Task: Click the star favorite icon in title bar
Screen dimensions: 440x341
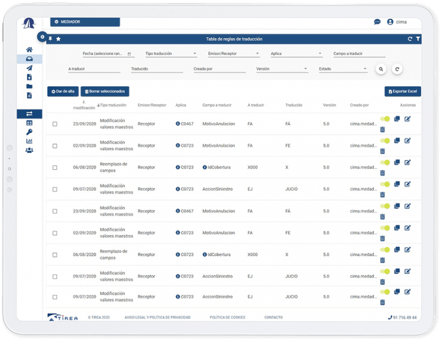Action: click(x=58, y=39)
